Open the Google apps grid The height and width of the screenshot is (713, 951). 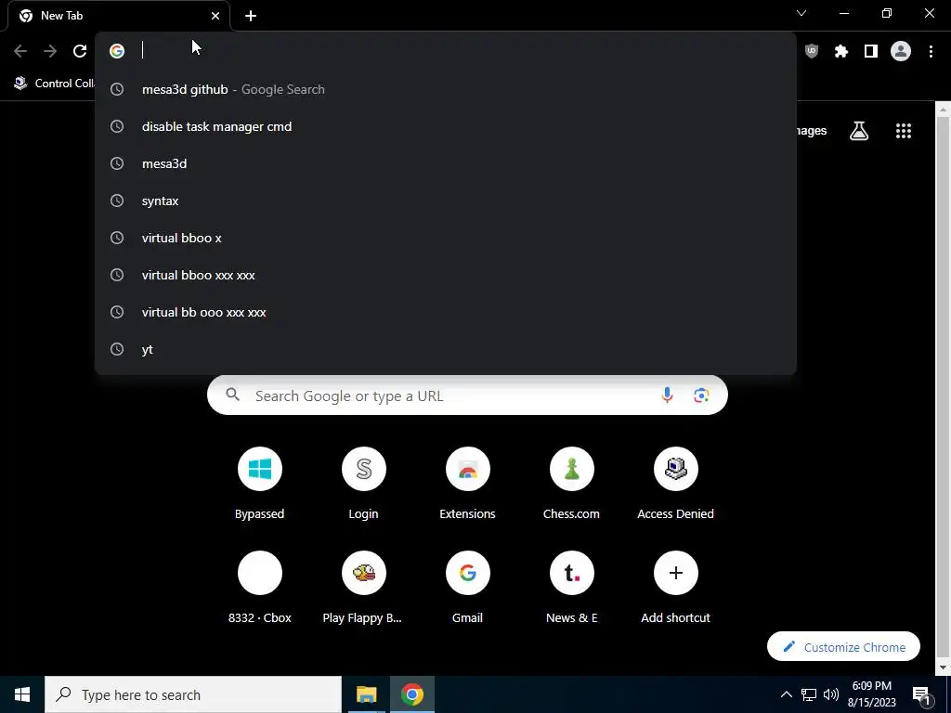[904, 131]
